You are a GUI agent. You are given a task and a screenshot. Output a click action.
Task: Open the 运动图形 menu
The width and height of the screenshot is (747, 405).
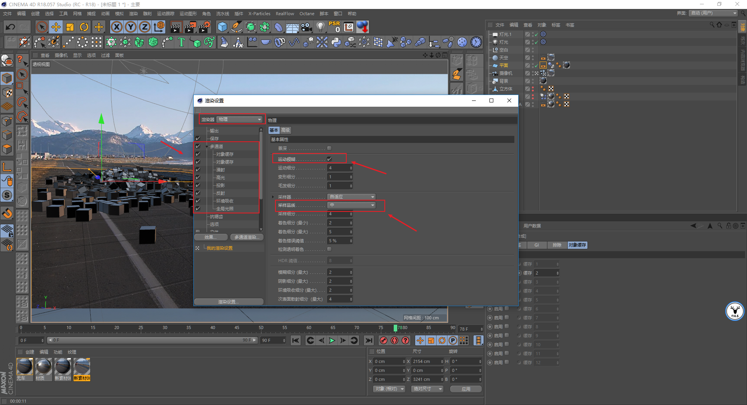click(x=188, y=14)
